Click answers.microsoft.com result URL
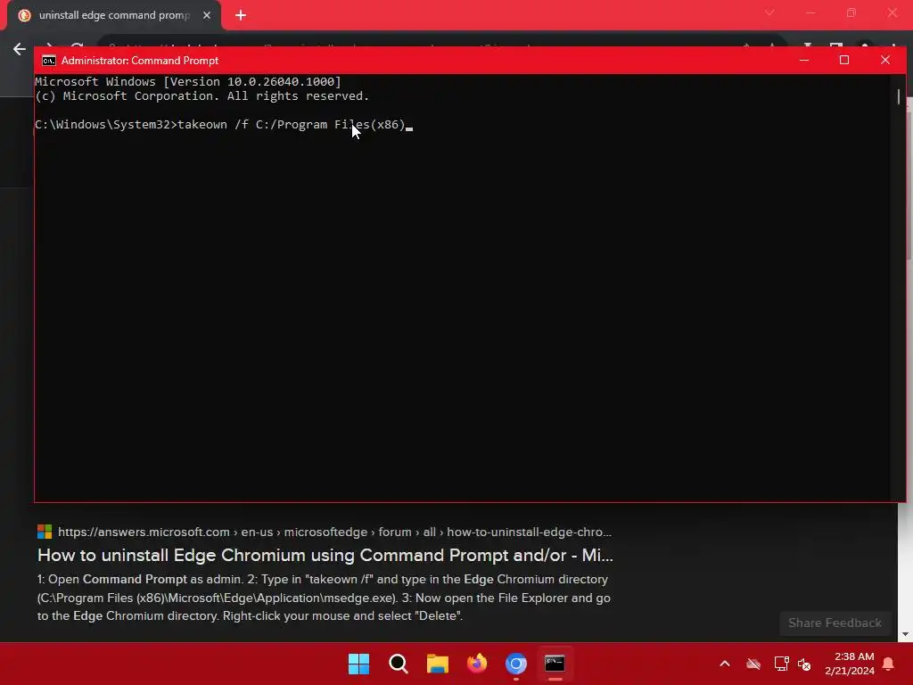 (x=335, y=532)
